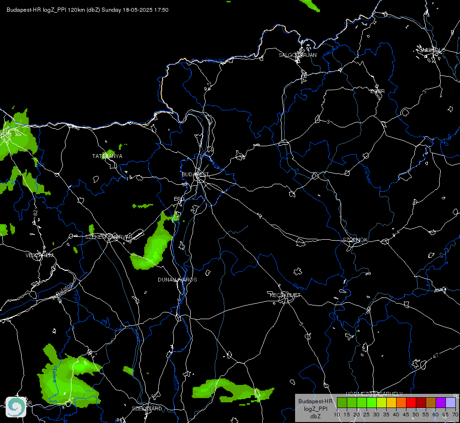Viewport: 460px width, 423px height.
Task: Click the swirl logo icon in corner
Action: coord(16,407)
